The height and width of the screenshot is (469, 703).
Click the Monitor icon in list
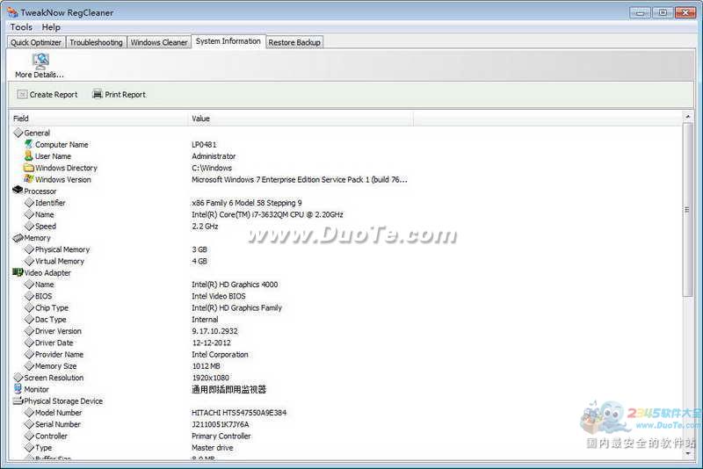(x=18, y=389)
